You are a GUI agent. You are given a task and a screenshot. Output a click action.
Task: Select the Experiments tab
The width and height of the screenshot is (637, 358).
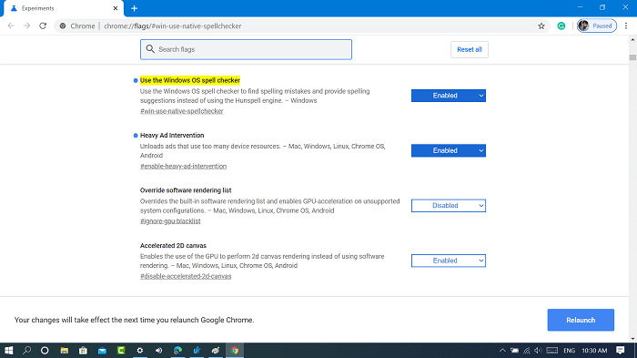pyautogui.click(x=64, y=8)
